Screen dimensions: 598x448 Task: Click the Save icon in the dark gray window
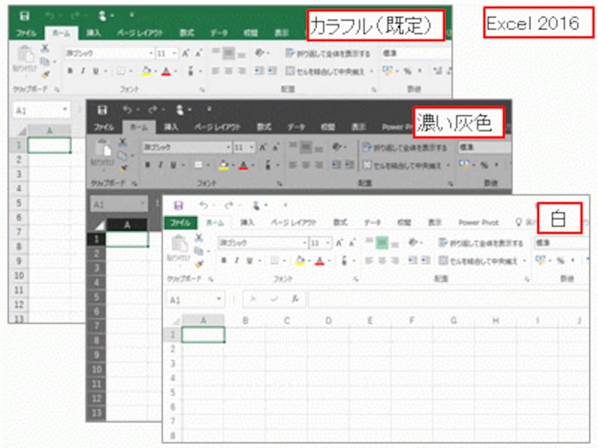point(102,111)
